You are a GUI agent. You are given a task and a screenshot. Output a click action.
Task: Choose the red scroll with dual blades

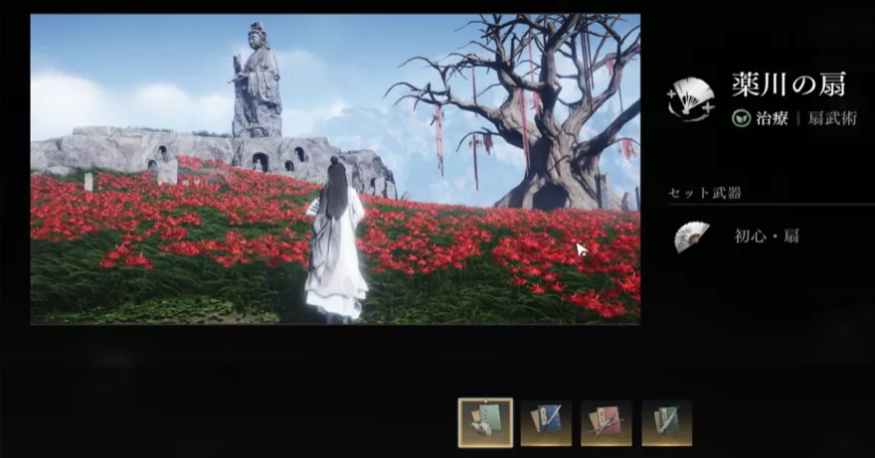607,422
